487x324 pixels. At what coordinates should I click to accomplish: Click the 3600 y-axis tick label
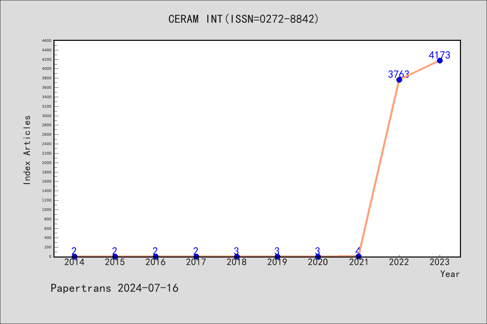point(47,87)
